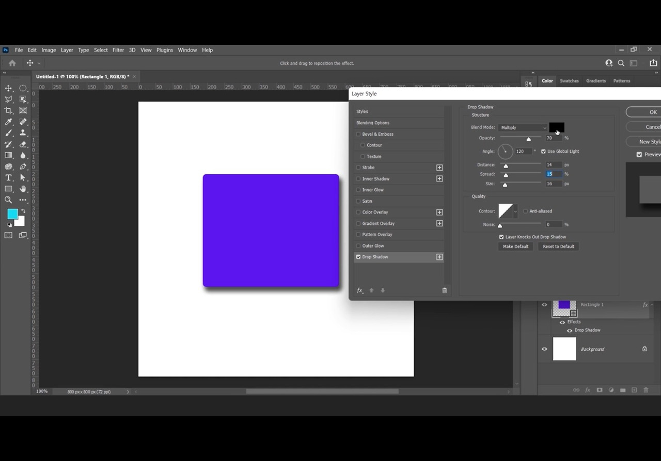This screenshot has height=461, width=661.
Task: Collapse Rectangle 1 layer effects list
Action: tap(652, 305)
